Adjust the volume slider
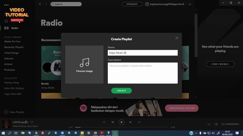The width and height of the screenshot is (243, 136). click(x=232, y=124)
